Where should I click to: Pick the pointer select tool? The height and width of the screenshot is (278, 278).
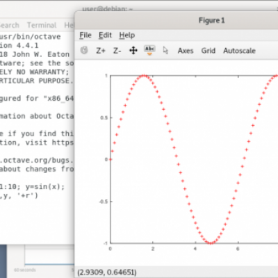pos(165,50)
